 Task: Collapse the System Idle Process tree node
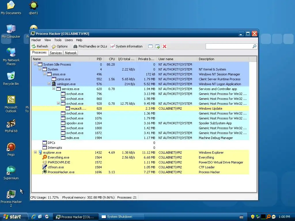click(x=35, y=64)
